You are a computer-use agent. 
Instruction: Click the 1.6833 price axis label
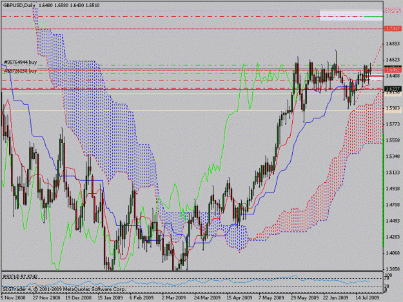[x=393, y=44]
